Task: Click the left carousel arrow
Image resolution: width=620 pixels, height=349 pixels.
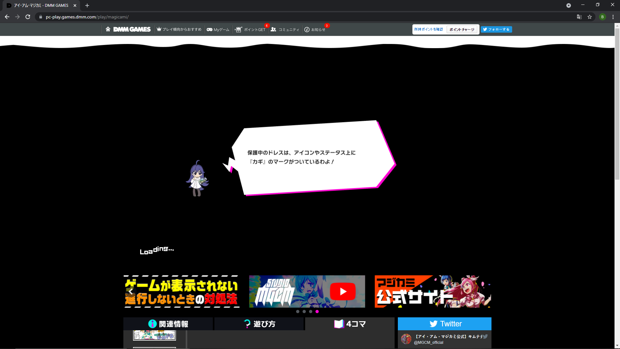Action: [130, 291]
